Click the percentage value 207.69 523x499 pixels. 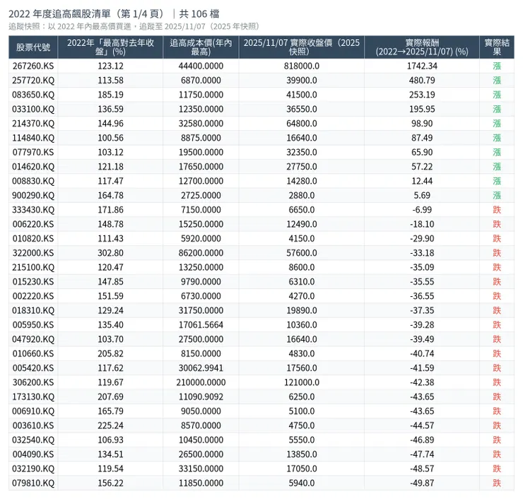pos(110,397)
